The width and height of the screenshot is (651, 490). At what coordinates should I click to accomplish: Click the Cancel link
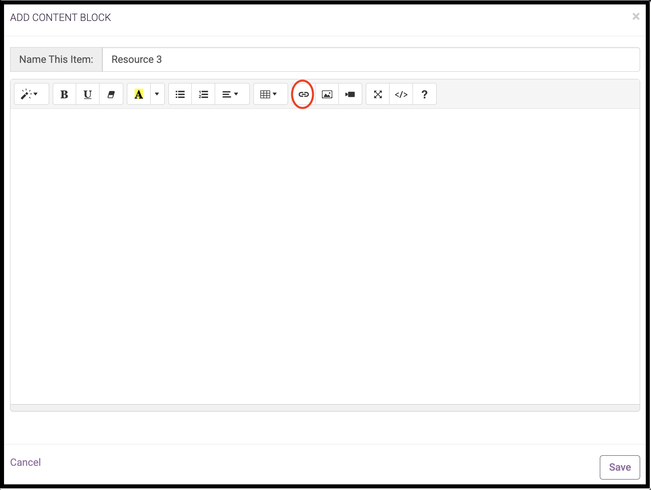25,462
